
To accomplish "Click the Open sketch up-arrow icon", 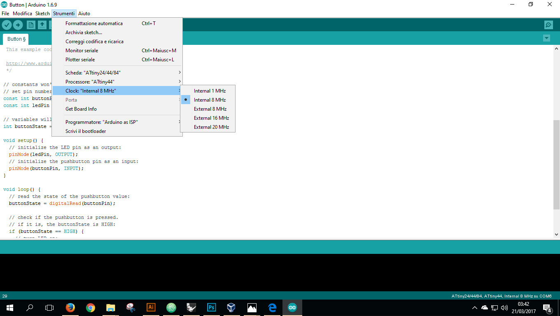I will pyautogui.click(x=42, y=25).
